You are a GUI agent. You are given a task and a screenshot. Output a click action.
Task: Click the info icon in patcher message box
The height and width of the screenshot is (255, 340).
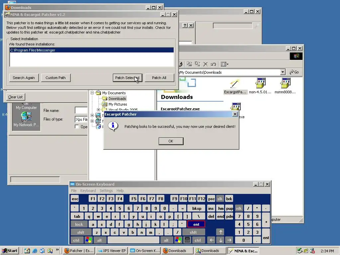pos(113,126)
